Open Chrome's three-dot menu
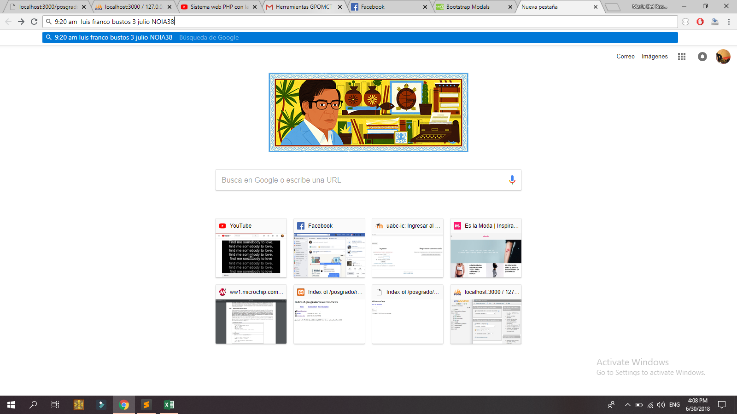Image resolution: width=737 pixels, height=414 pixels. click(x=729, y=22)
